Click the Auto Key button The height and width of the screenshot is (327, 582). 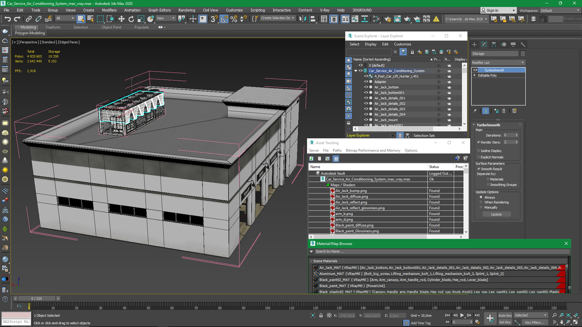(x=505, y=315)
